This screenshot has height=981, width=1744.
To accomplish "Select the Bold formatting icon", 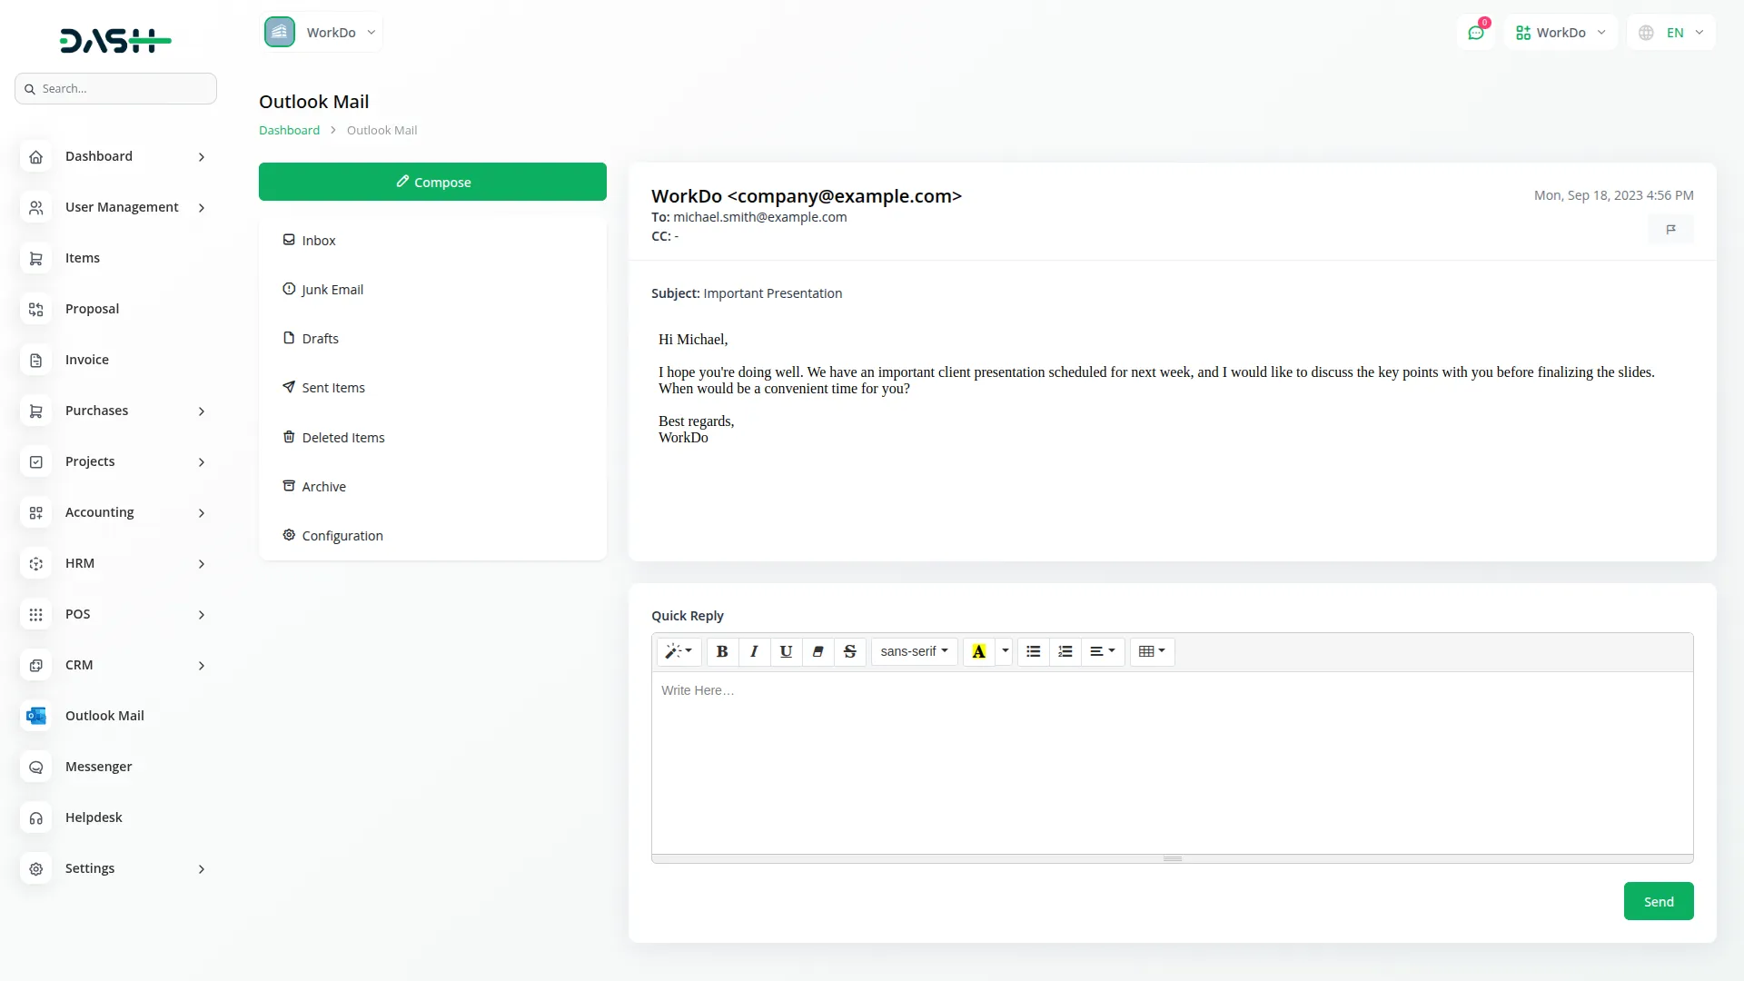I will coord(722,651).
